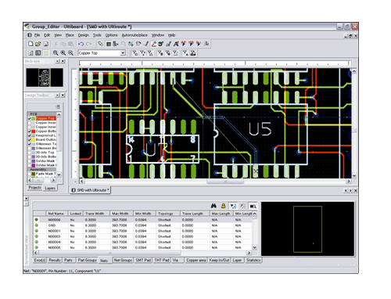
Task: Open the Copper area tab
Action: pyautogui.click(x=196, y=260)
